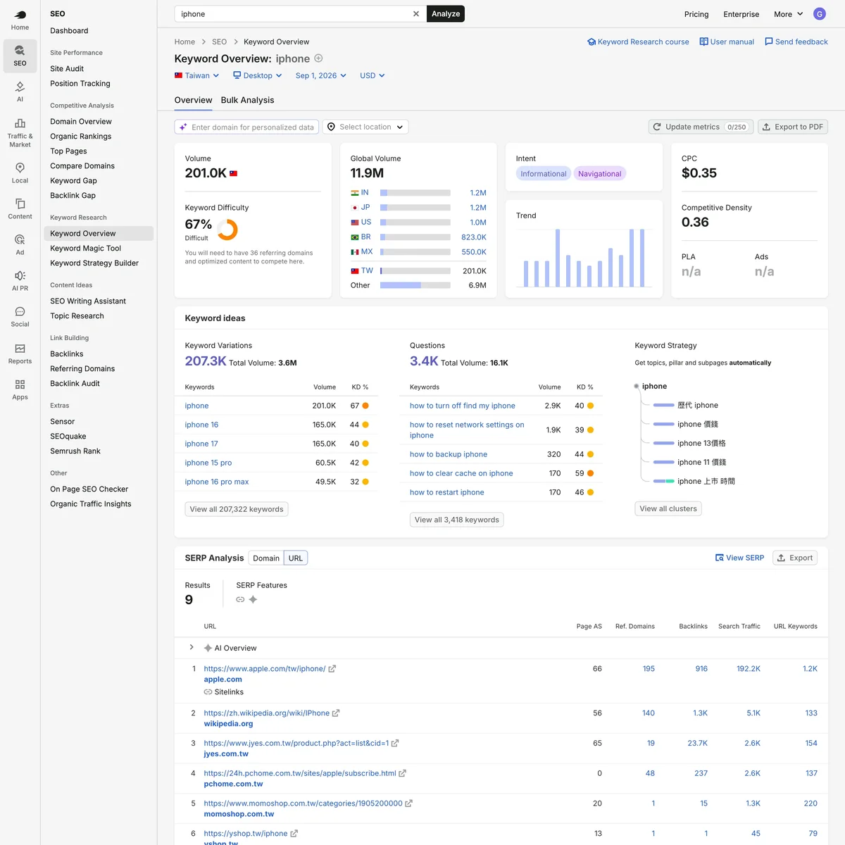Click the Informational intent tag
The image size is (845, 845).
coord(544,174)
